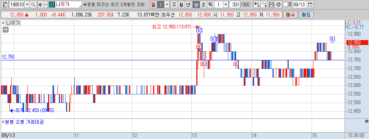Click the 최고 12,950 (13:07) label
This screenshot has height=139, width=369.
[172, 27]
